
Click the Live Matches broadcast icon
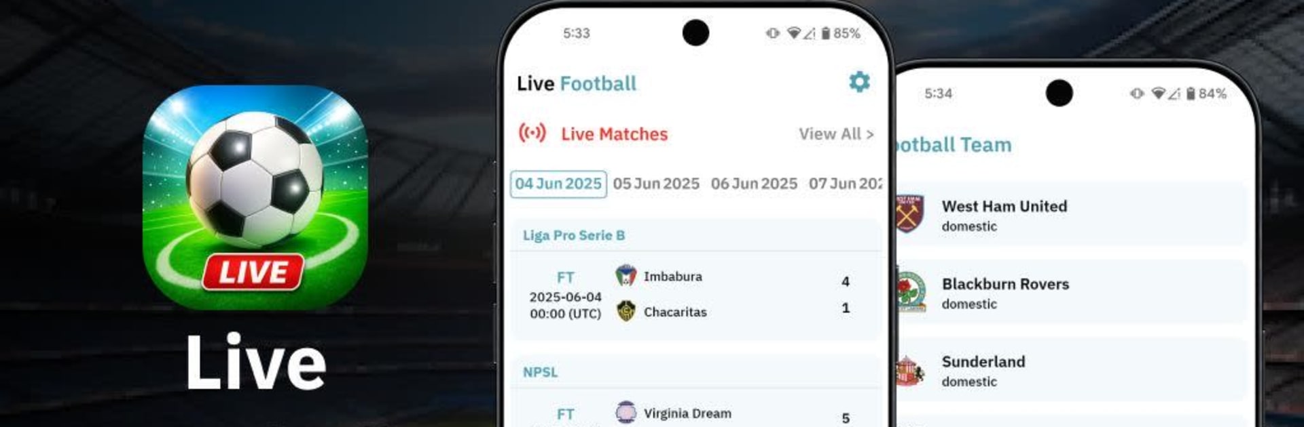[x=534, y=134]
